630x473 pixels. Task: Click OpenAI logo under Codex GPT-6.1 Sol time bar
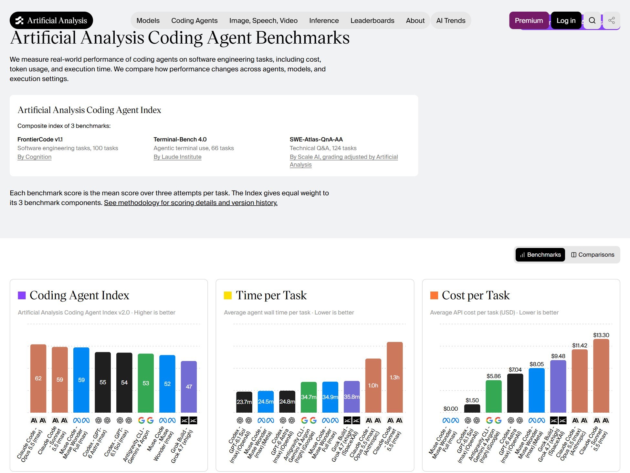tap(244, 420)
